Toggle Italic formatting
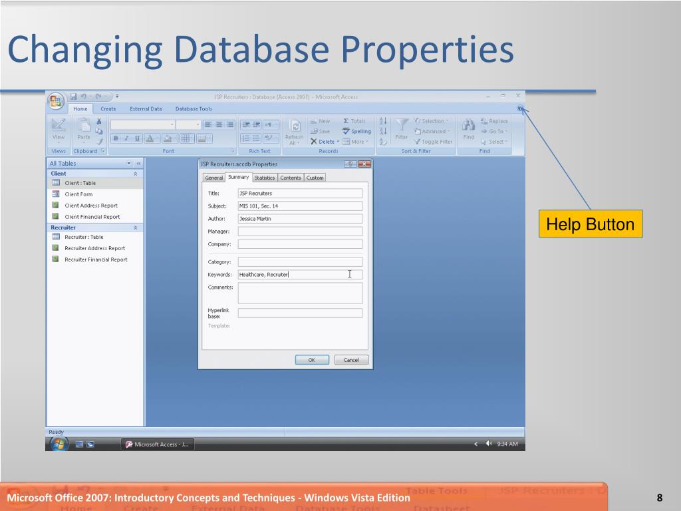This screenshot has width=681, height=511. click(x=126, y=138)
